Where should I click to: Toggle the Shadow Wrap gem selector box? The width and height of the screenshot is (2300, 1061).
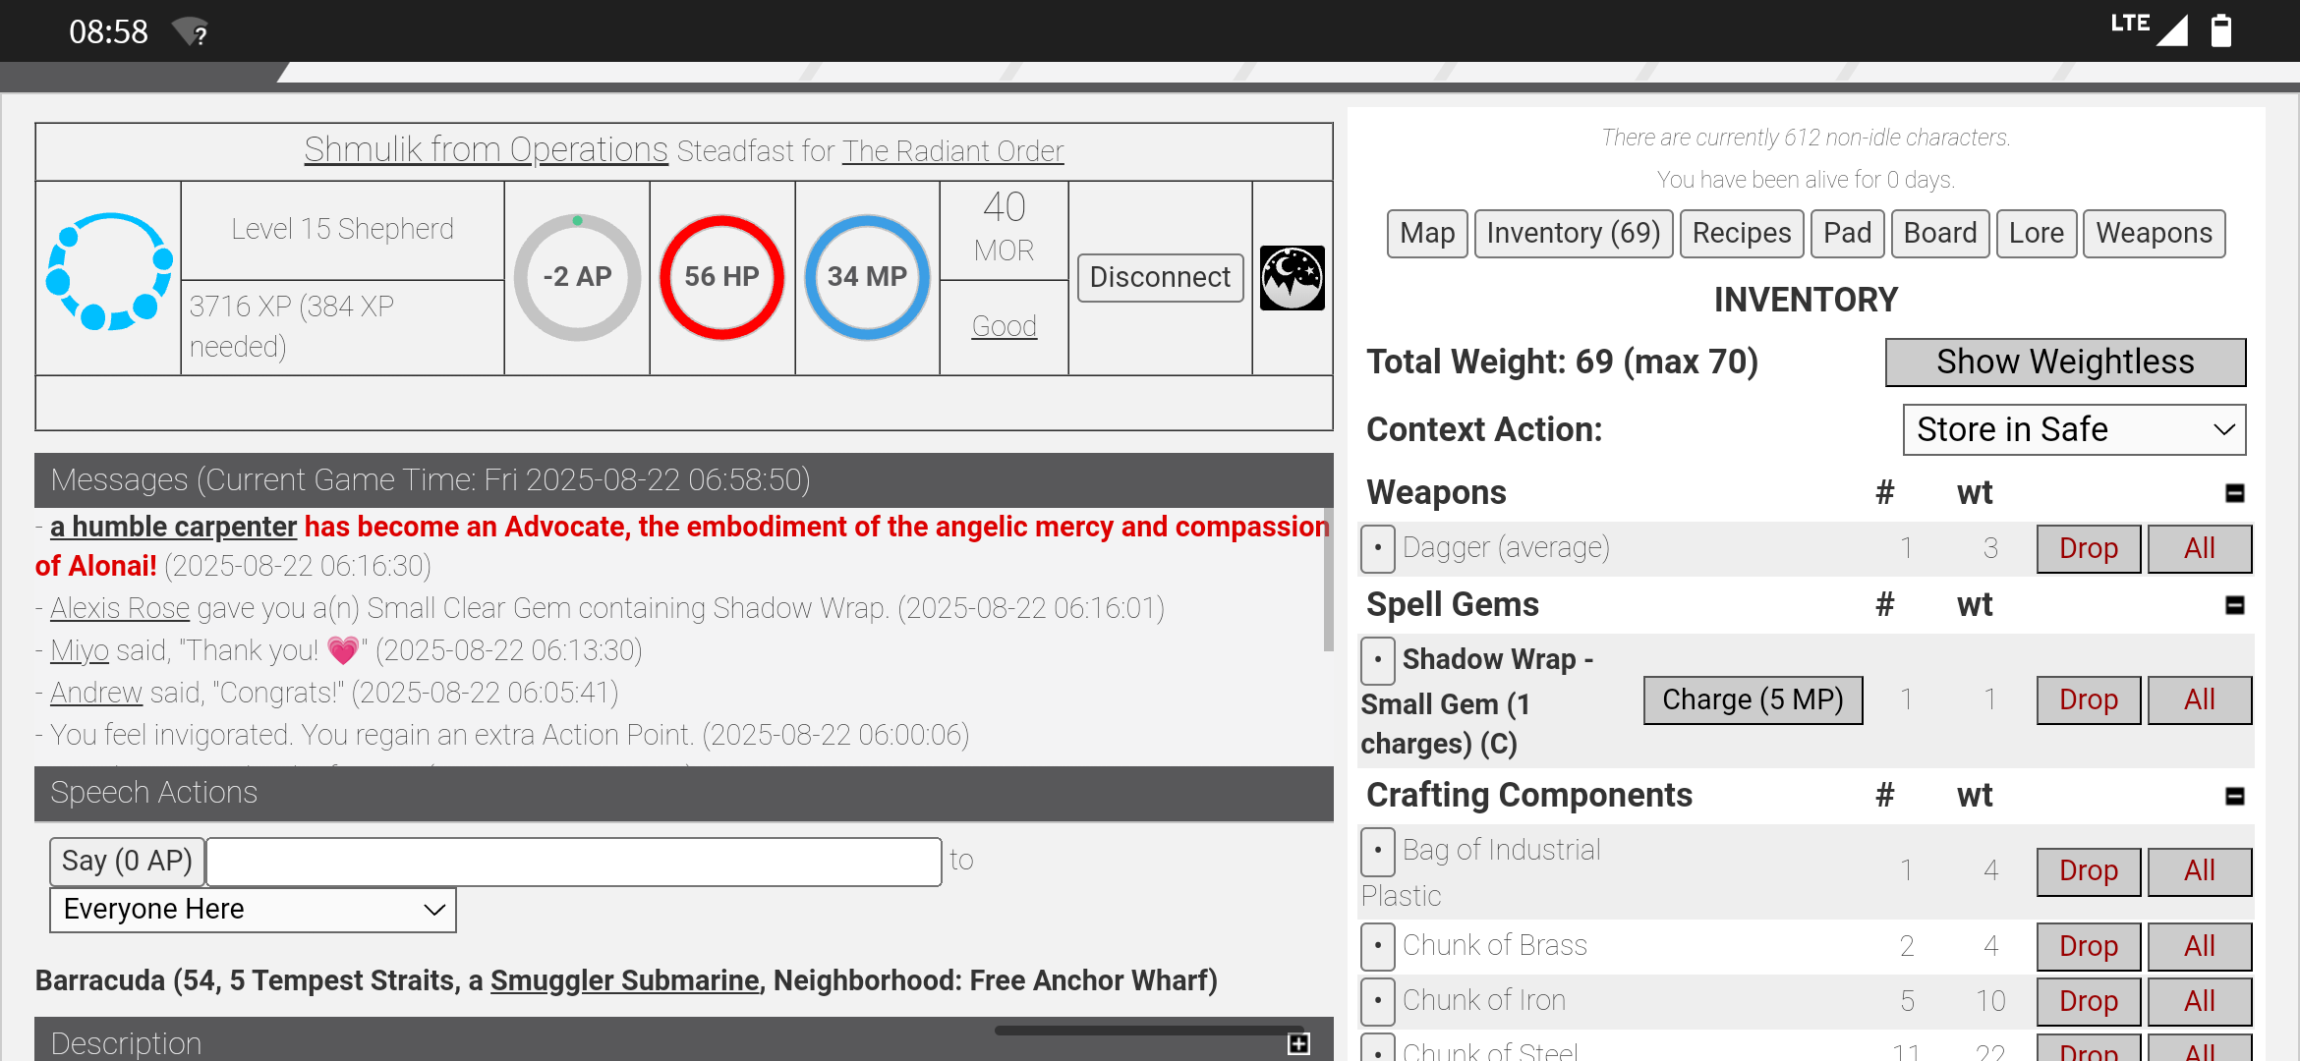(1377, 660)
